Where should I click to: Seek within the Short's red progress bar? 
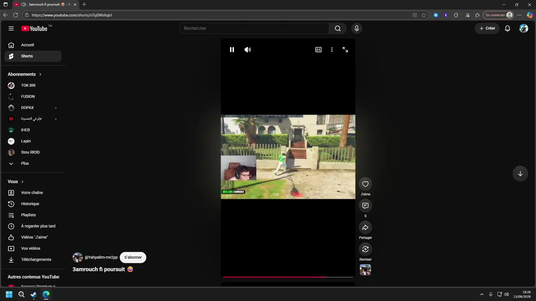click(288, 277)
